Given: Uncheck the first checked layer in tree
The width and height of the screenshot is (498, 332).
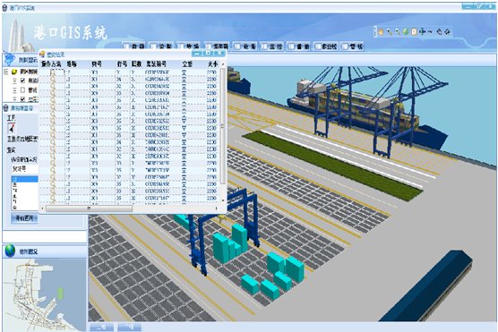Looking at the screenshot, I should tap(22, 81).
